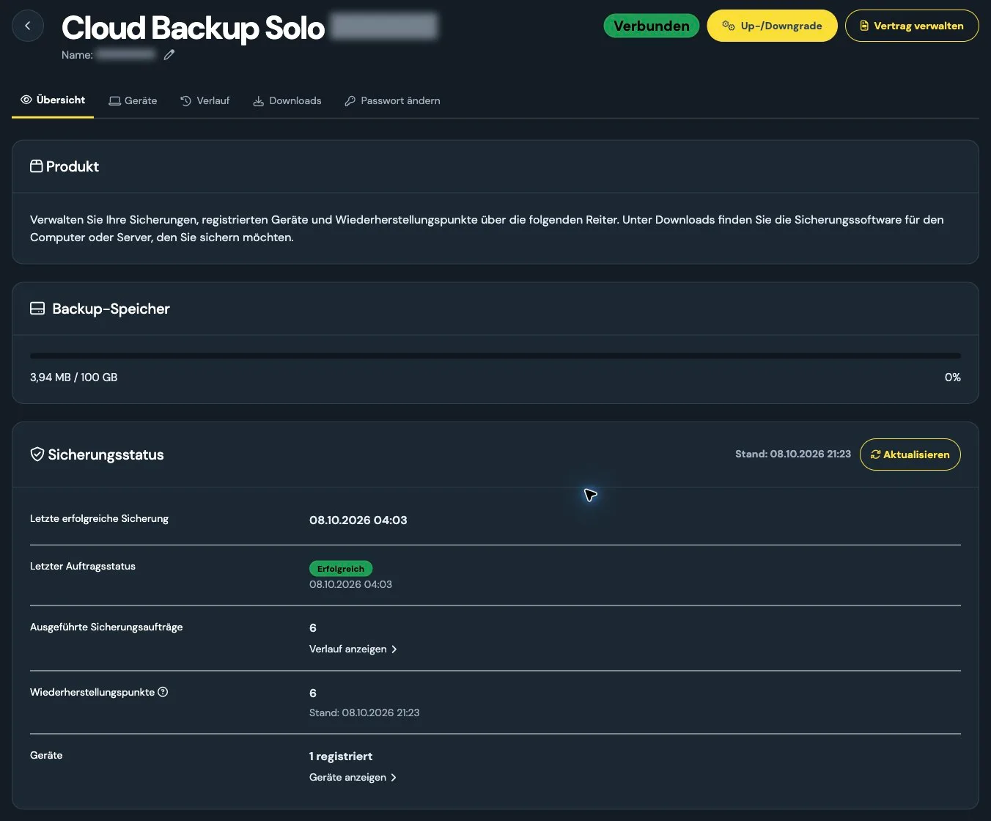991x821 pixels.
Task: Click the 'Letzter Auftragsstatus' label
Action: coord(83,566)
